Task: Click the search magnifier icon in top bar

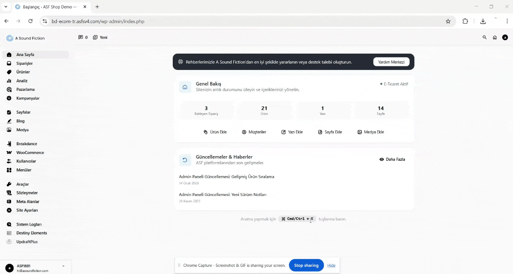Action: pyautogui.click(x=485, y=37)
